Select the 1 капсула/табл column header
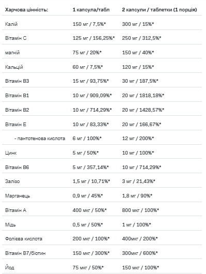Viewport: 206px width, 274px height. pos(91,10)
